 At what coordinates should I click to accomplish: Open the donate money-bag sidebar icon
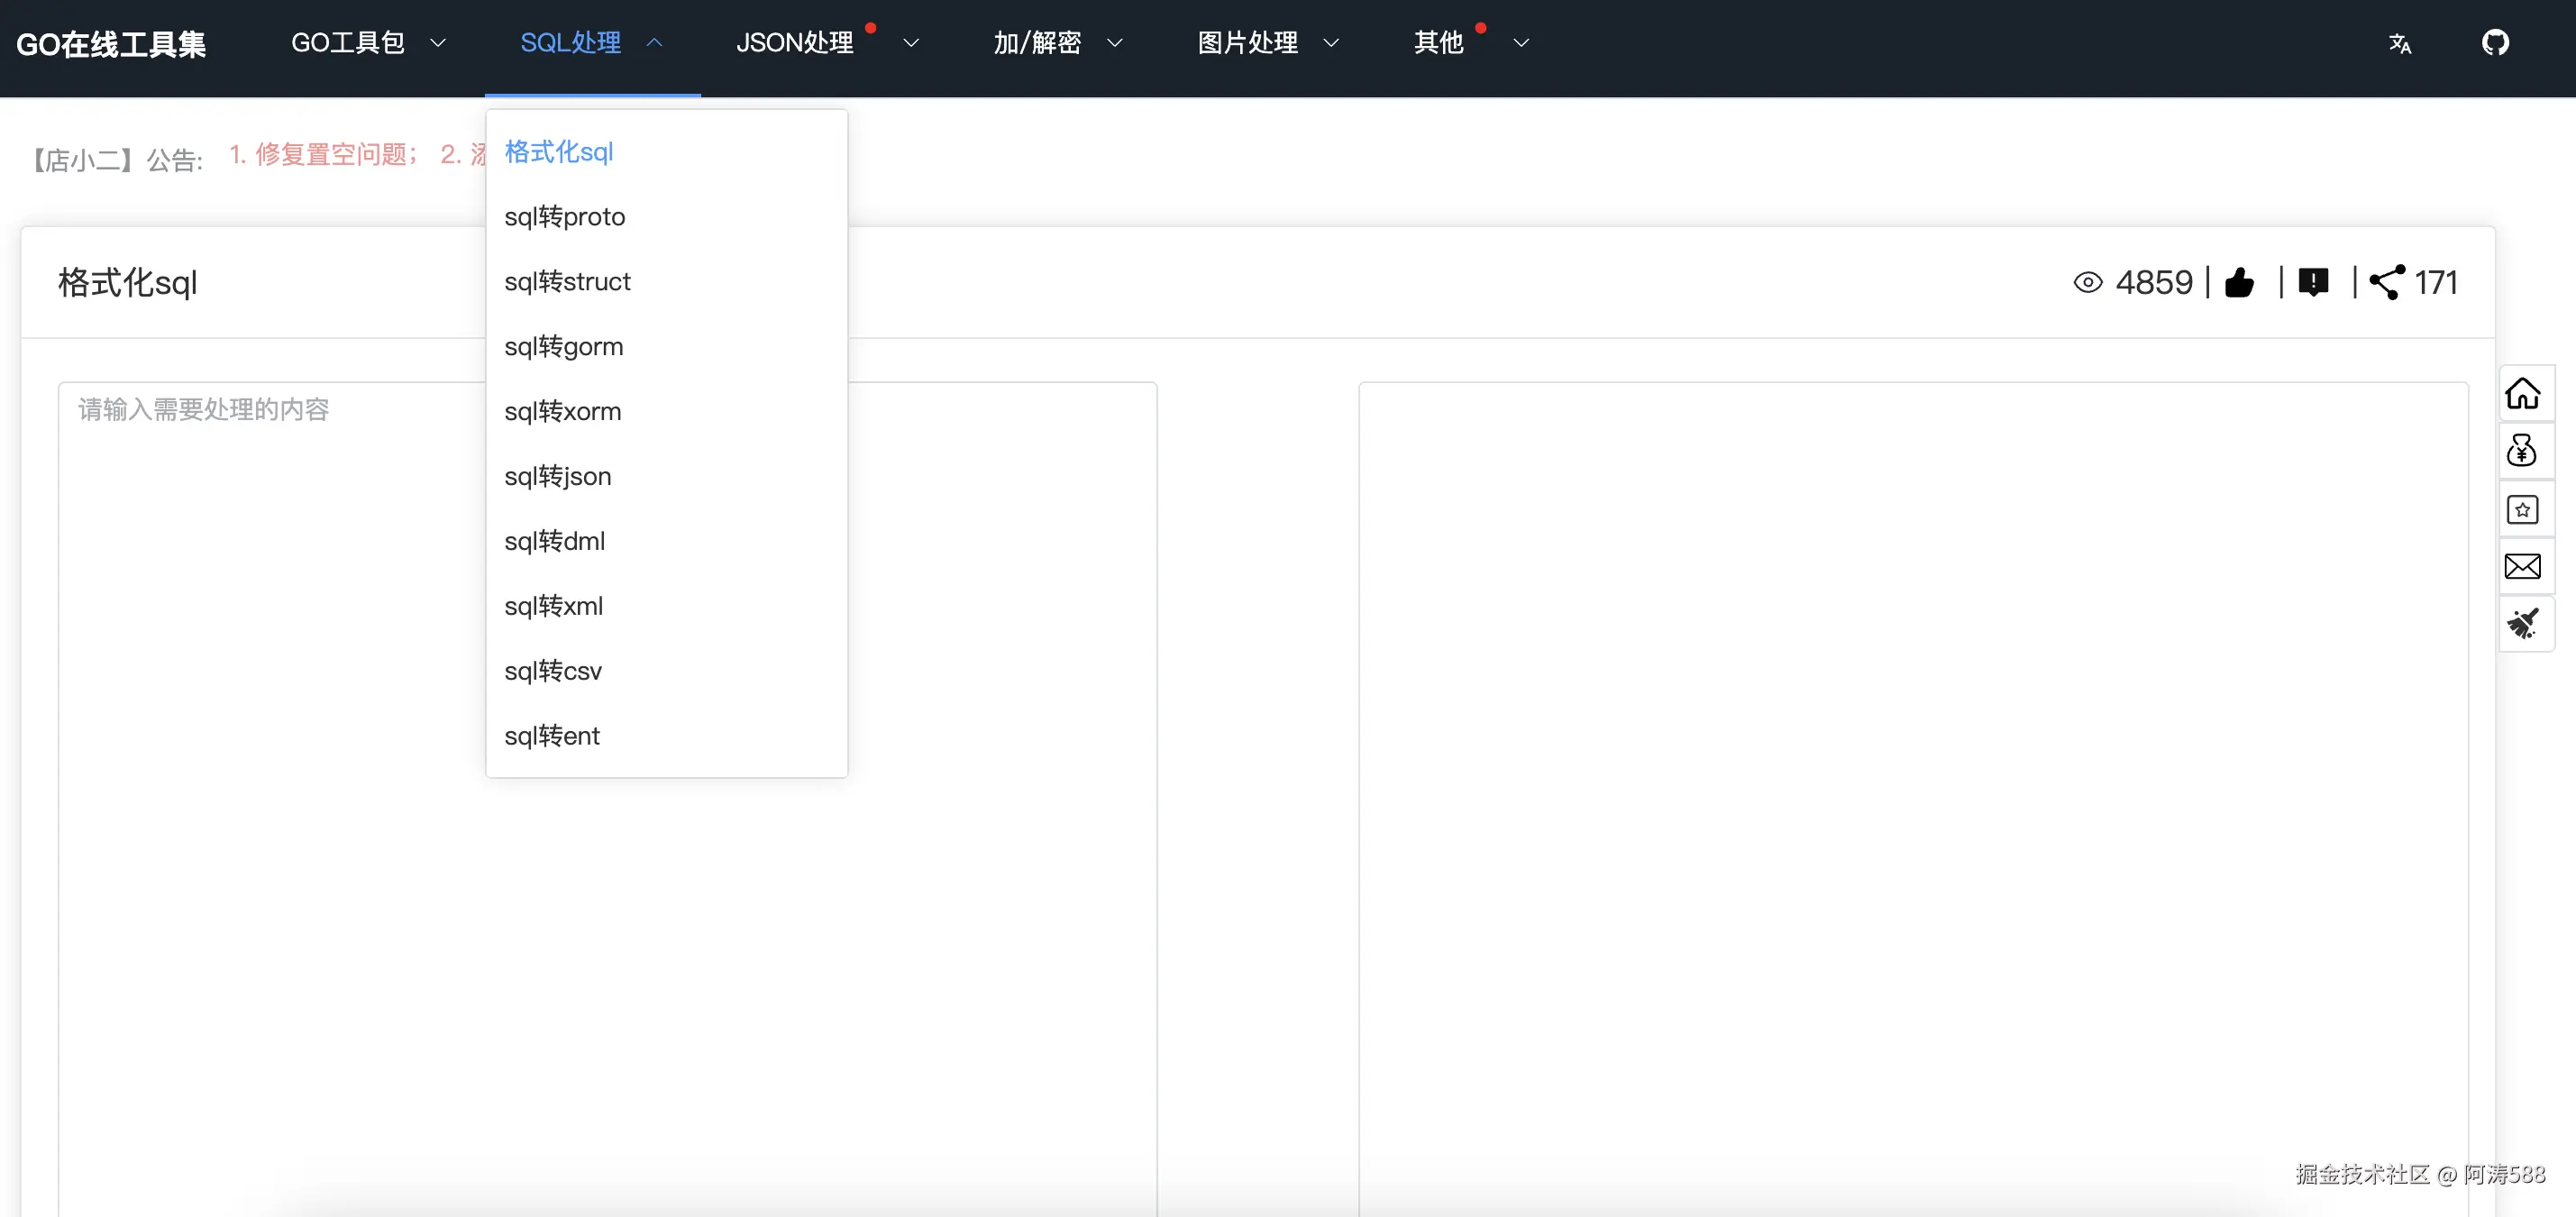2522,451
